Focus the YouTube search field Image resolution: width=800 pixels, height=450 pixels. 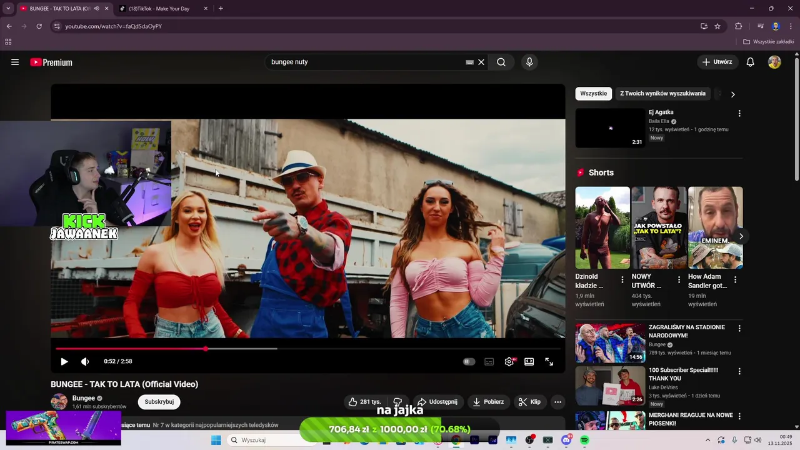click(366, 62)
